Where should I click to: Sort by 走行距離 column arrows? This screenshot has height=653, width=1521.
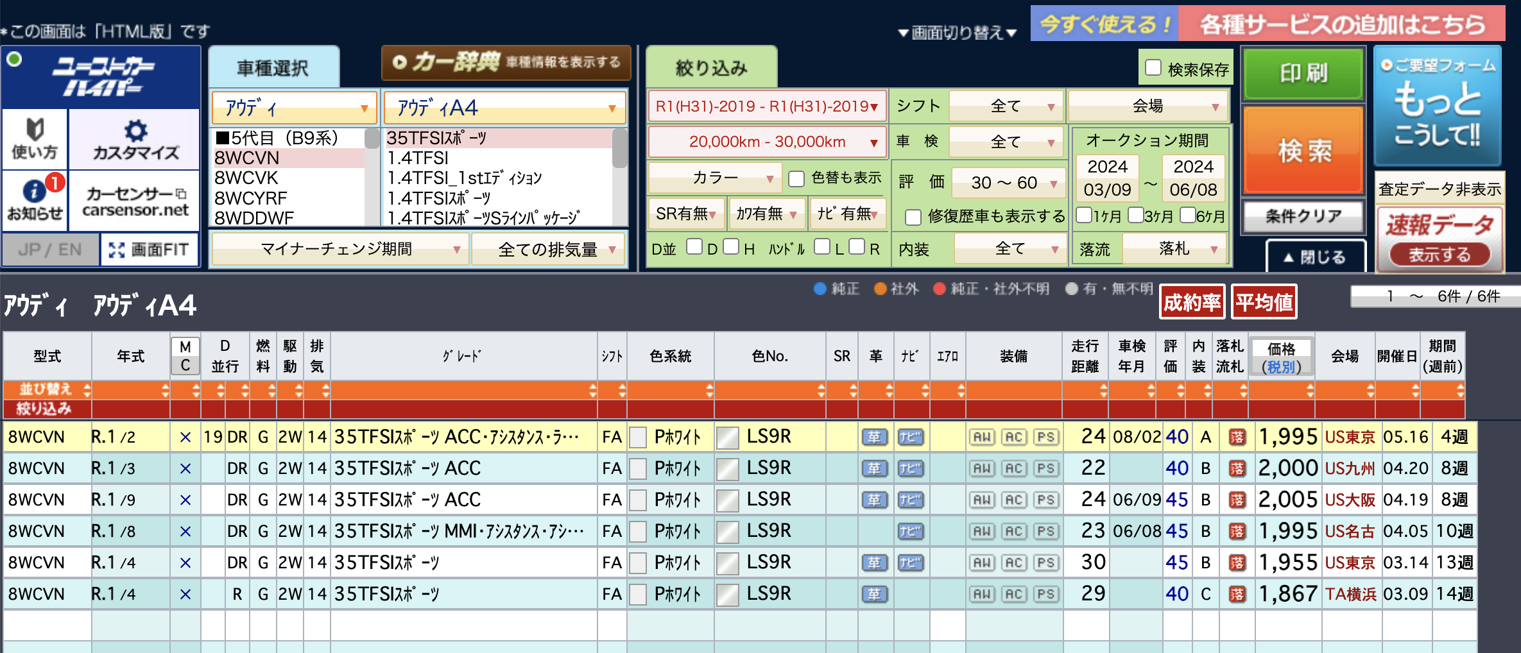(x=1103, y=390)
